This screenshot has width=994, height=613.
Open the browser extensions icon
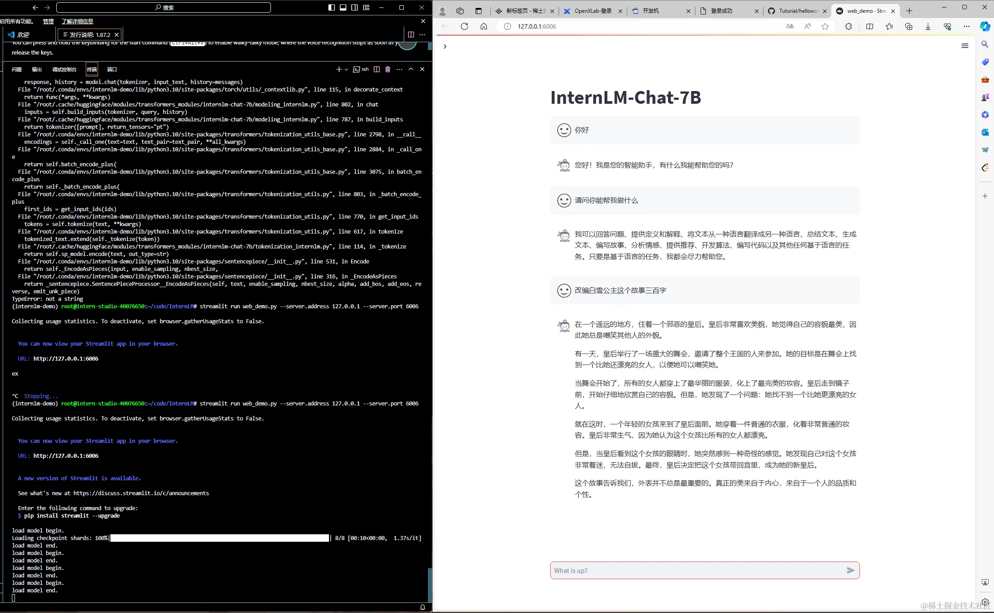pos(848,26)
